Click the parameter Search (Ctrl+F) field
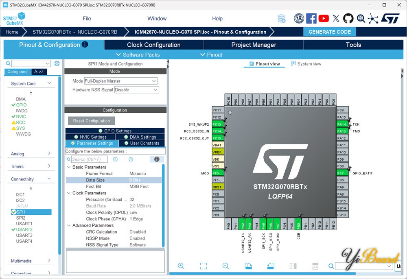407x279 pixels. 89,159
